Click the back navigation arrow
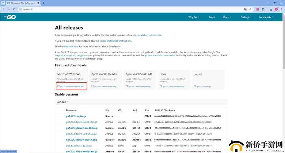Screen dimensions: 285x153 click(x=3, y=9)
